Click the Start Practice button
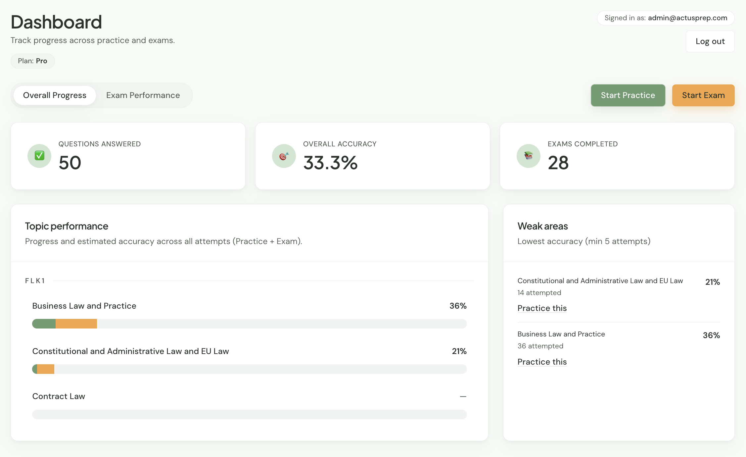The height and width of the screenshot is (457, 746). pyautogui.click(x=628, y=95)
